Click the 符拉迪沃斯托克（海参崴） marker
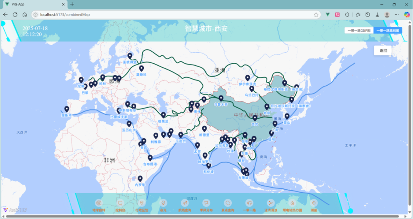Viewport: 413px width, 219px height. tap(291, 100)
